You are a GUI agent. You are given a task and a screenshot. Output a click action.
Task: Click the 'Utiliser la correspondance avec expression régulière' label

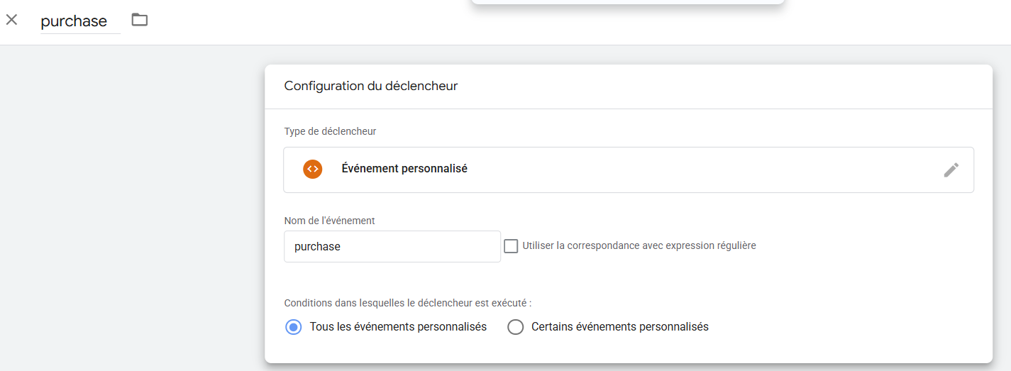point(639,245)
